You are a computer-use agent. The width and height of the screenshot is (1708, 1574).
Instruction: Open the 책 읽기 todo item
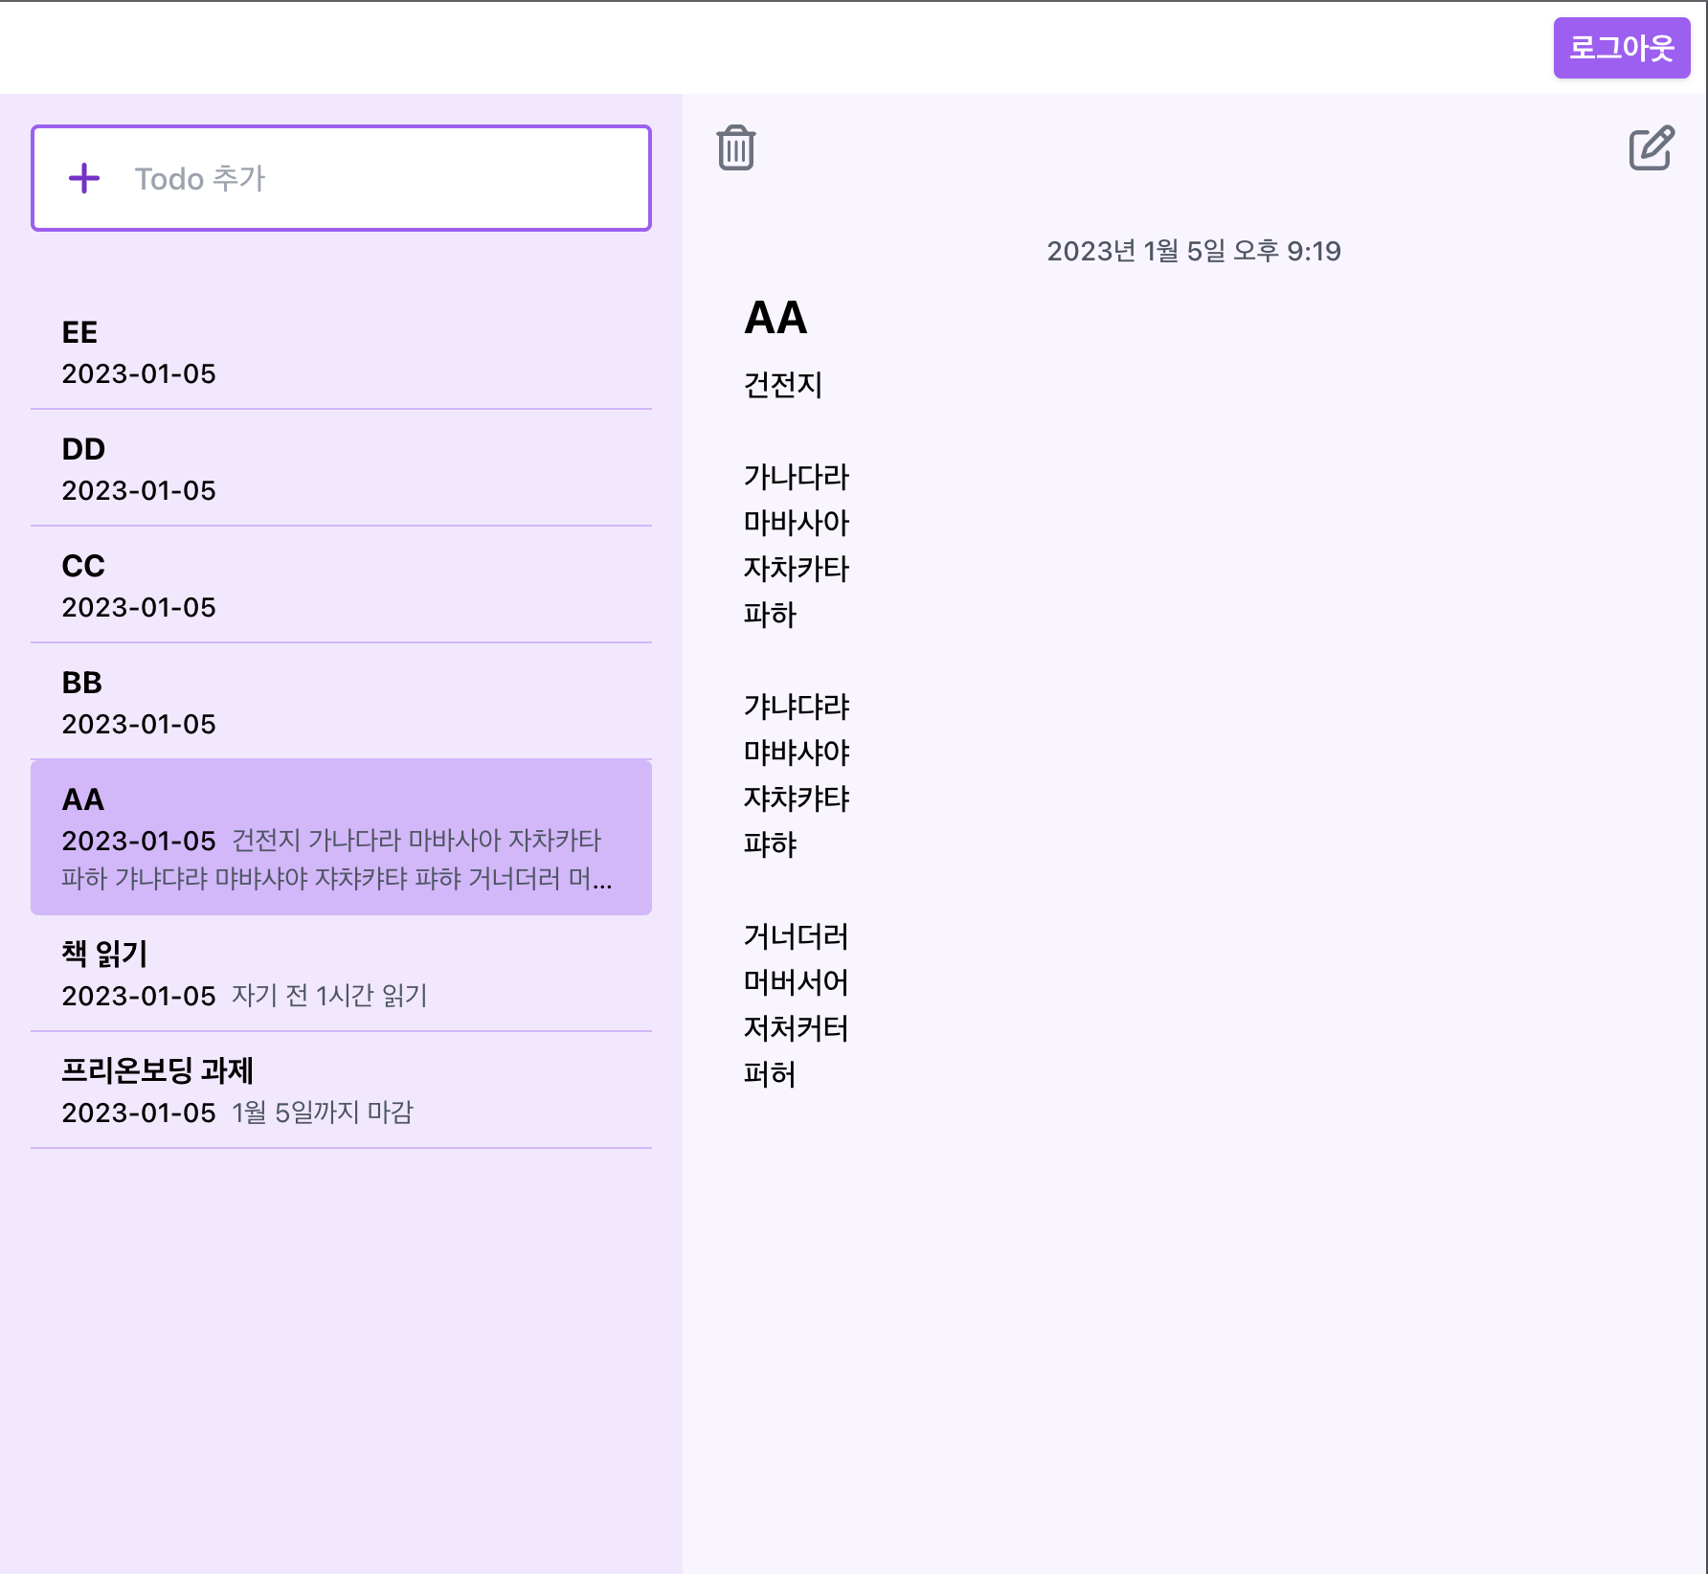(341, 974)
